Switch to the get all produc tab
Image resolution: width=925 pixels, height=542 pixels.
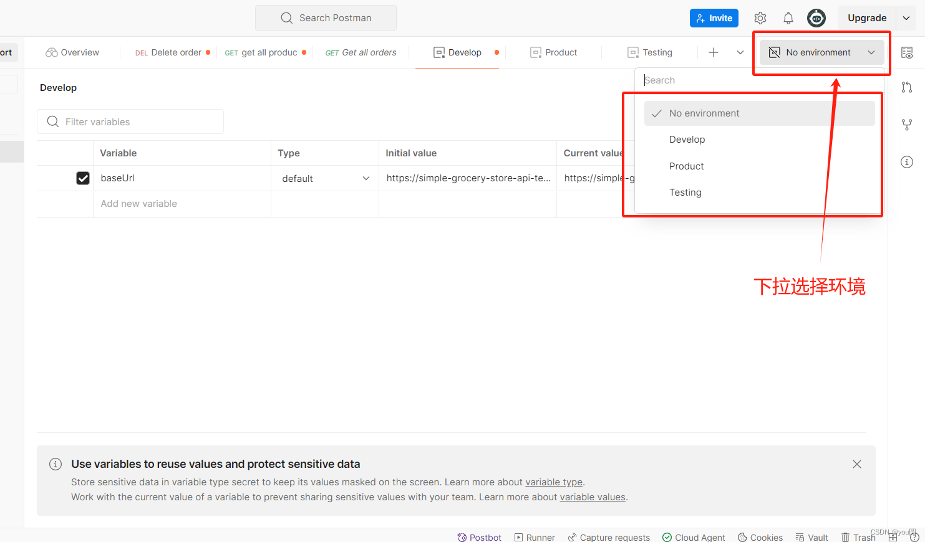click(x=266, y=52)
